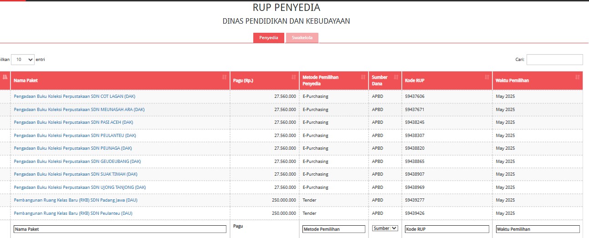Open SDN PEUNAGA book package link

[x=73, y=148]
